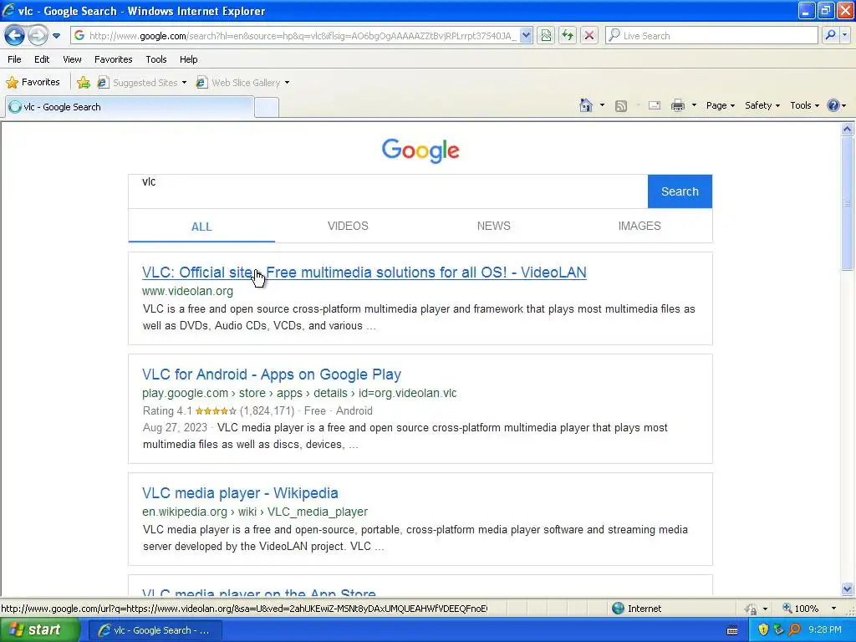Screen dimensions: 856x642
Task: Click the taskbar clock 9:28 PM
Action: pos(825,629)
